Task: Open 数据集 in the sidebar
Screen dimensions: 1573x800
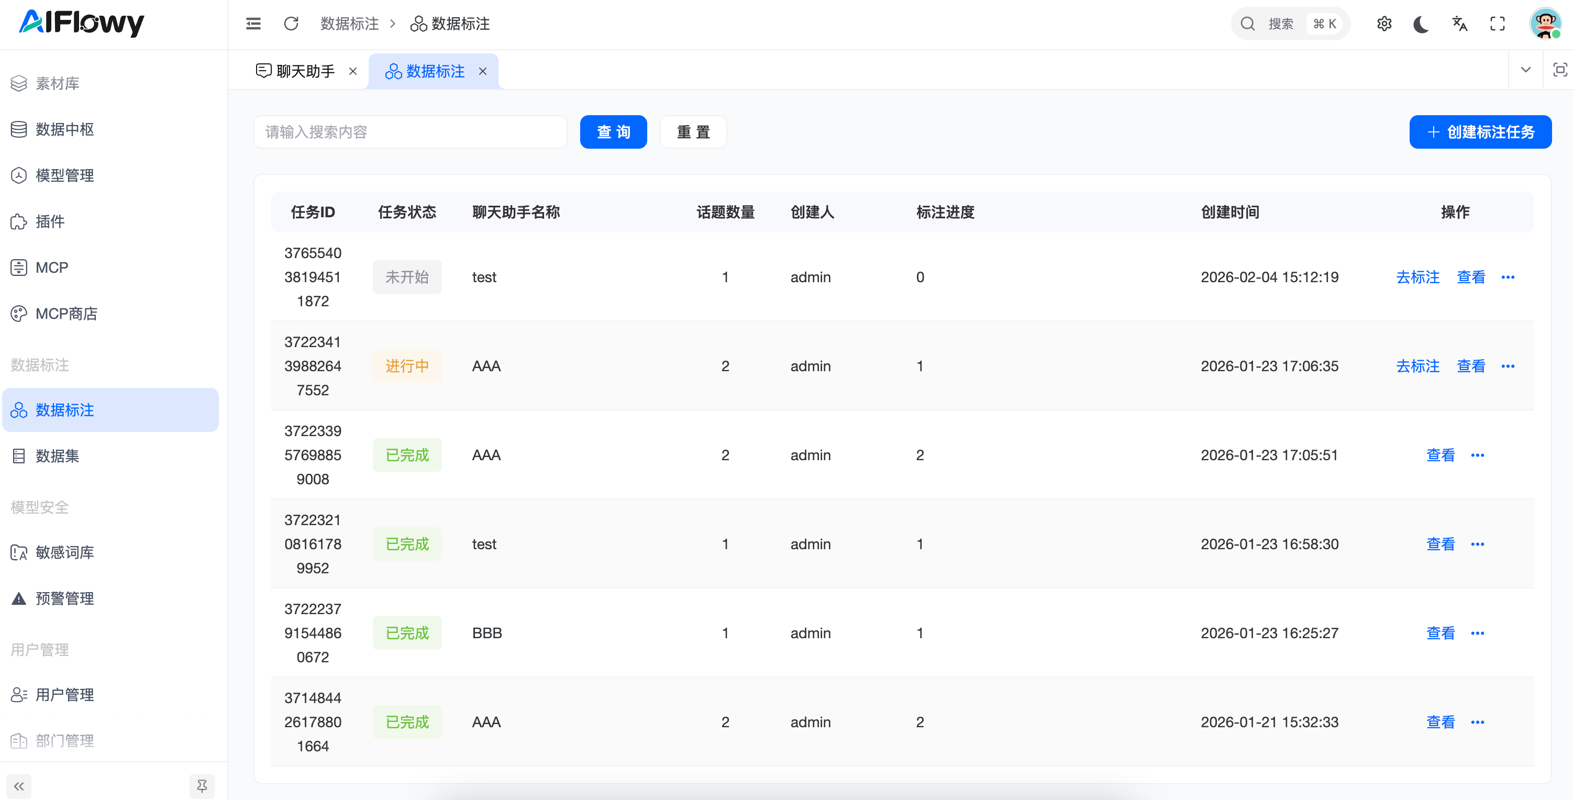Action: 58,456
